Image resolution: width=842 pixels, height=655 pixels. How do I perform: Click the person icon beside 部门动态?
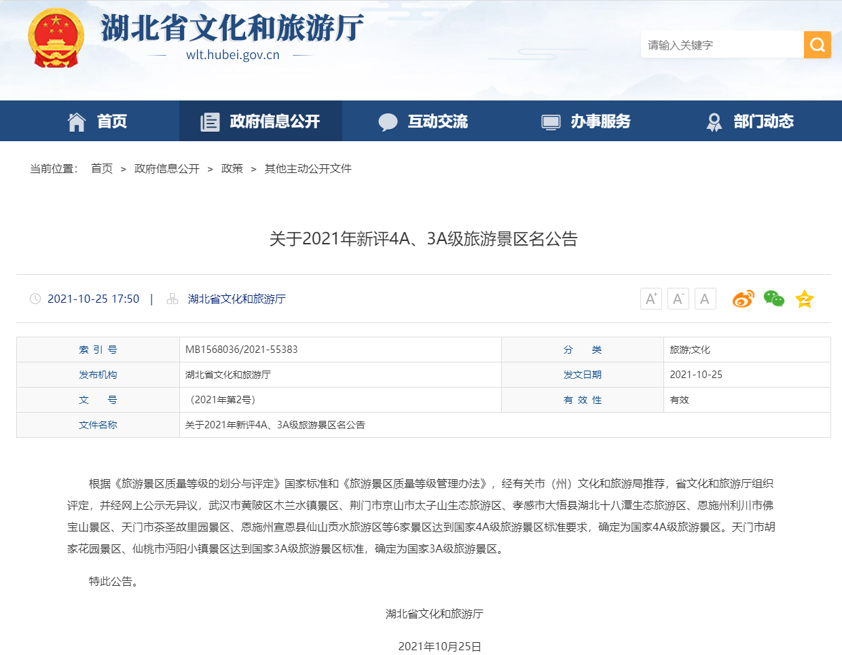[x=714, y=120]
